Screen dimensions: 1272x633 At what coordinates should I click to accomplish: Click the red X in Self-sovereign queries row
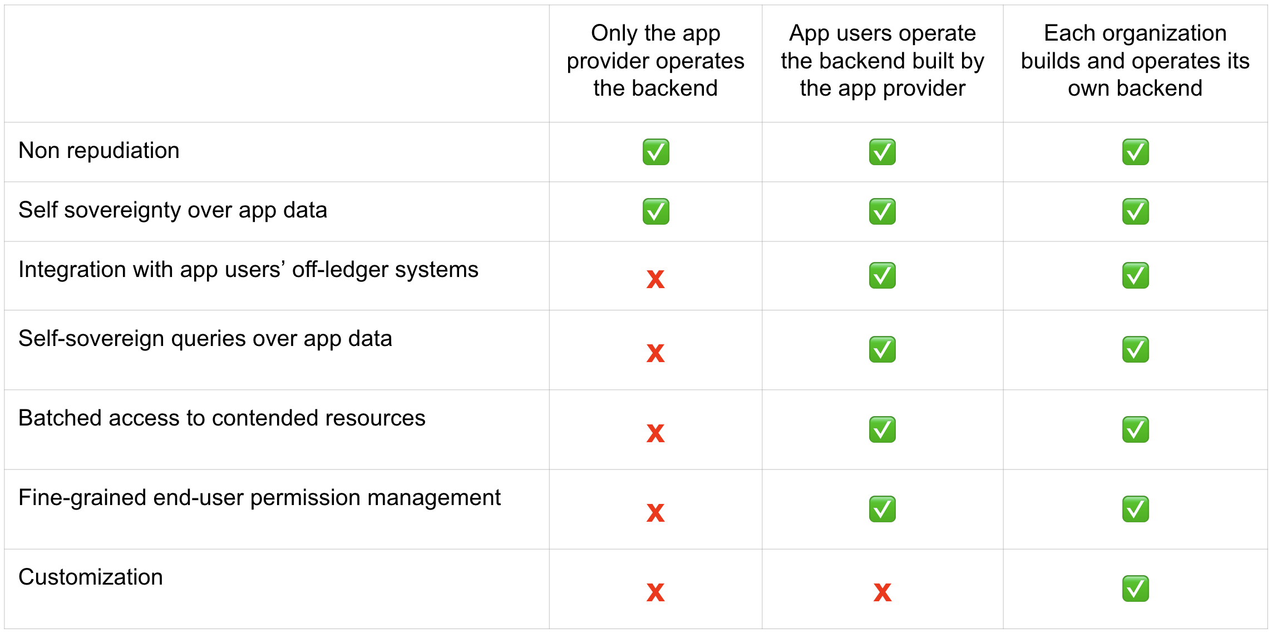click(x=655, y=353)
